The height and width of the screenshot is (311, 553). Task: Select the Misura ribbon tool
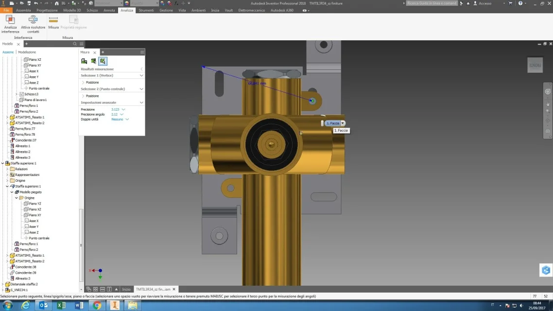[53, 22]
